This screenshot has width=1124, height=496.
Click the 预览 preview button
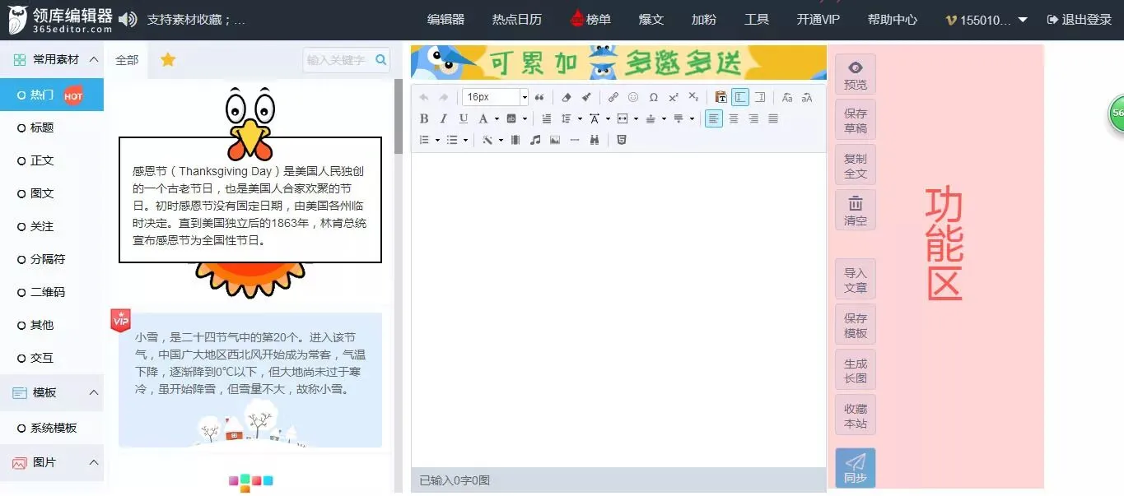856,75
